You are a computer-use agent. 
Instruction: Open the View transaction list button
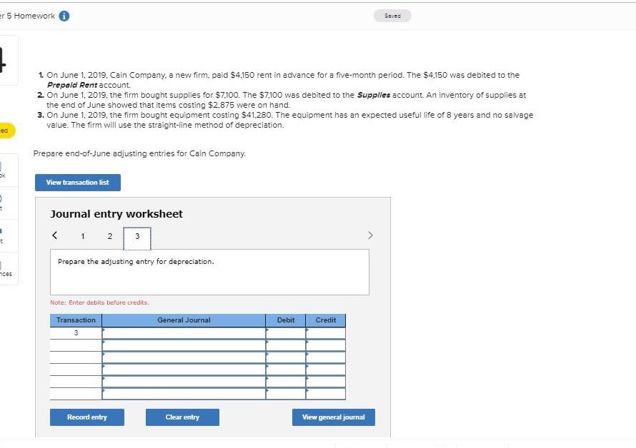coord(78,183)
